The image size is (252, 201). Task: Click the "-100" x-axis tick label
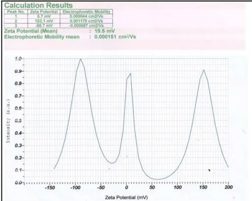coord(76,187)
